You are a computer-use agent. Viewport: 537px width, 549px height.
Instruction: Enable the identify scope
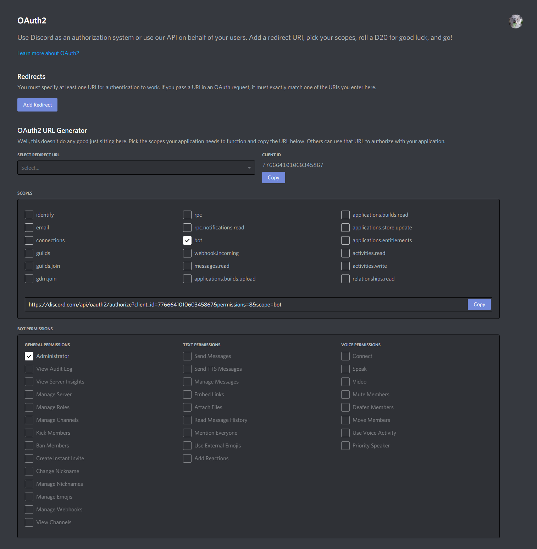click(x=29, y=215)
